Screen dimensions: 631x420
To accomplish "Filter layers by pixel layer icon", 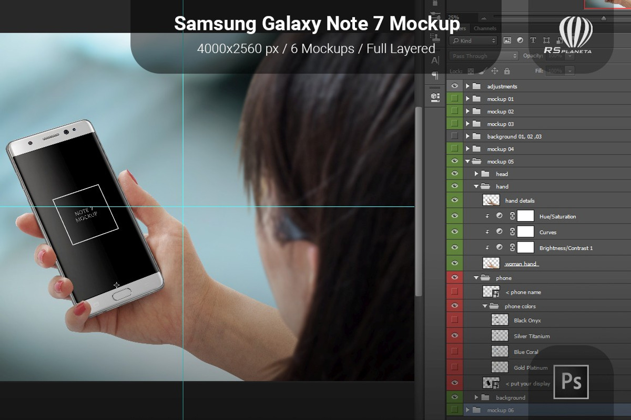I will (x=507, y=40).
